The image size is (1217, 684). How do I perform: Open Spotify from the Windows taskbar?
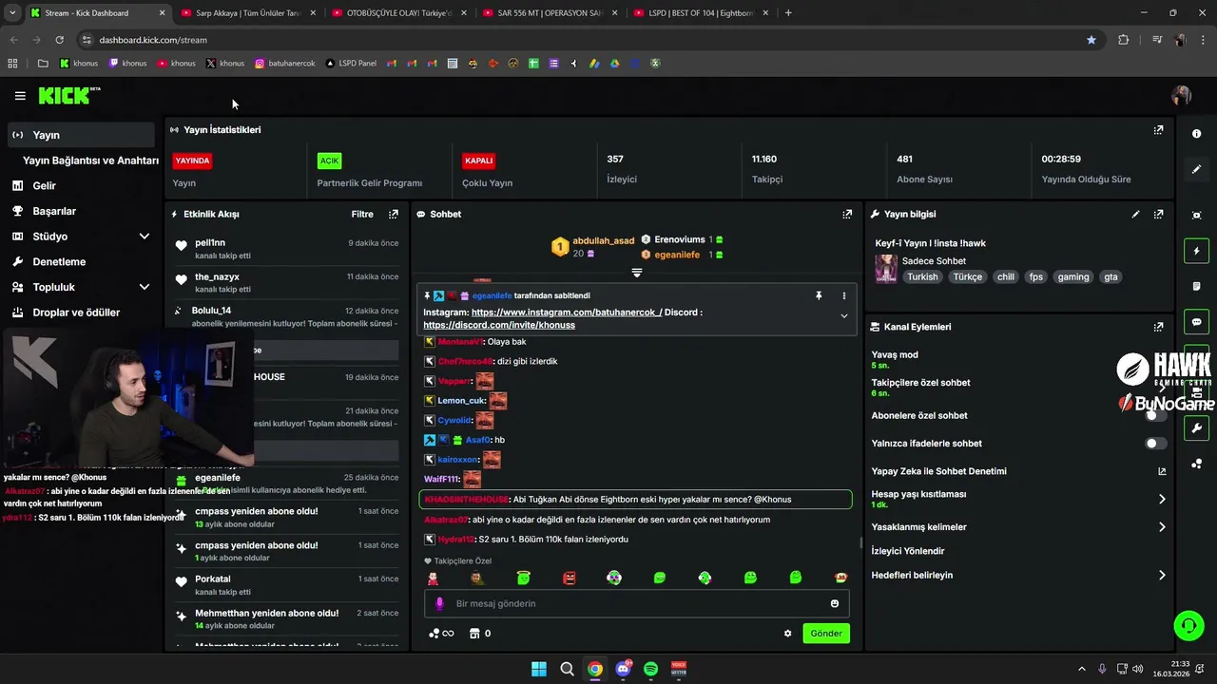pyautogui.click(x=650, y=669)
